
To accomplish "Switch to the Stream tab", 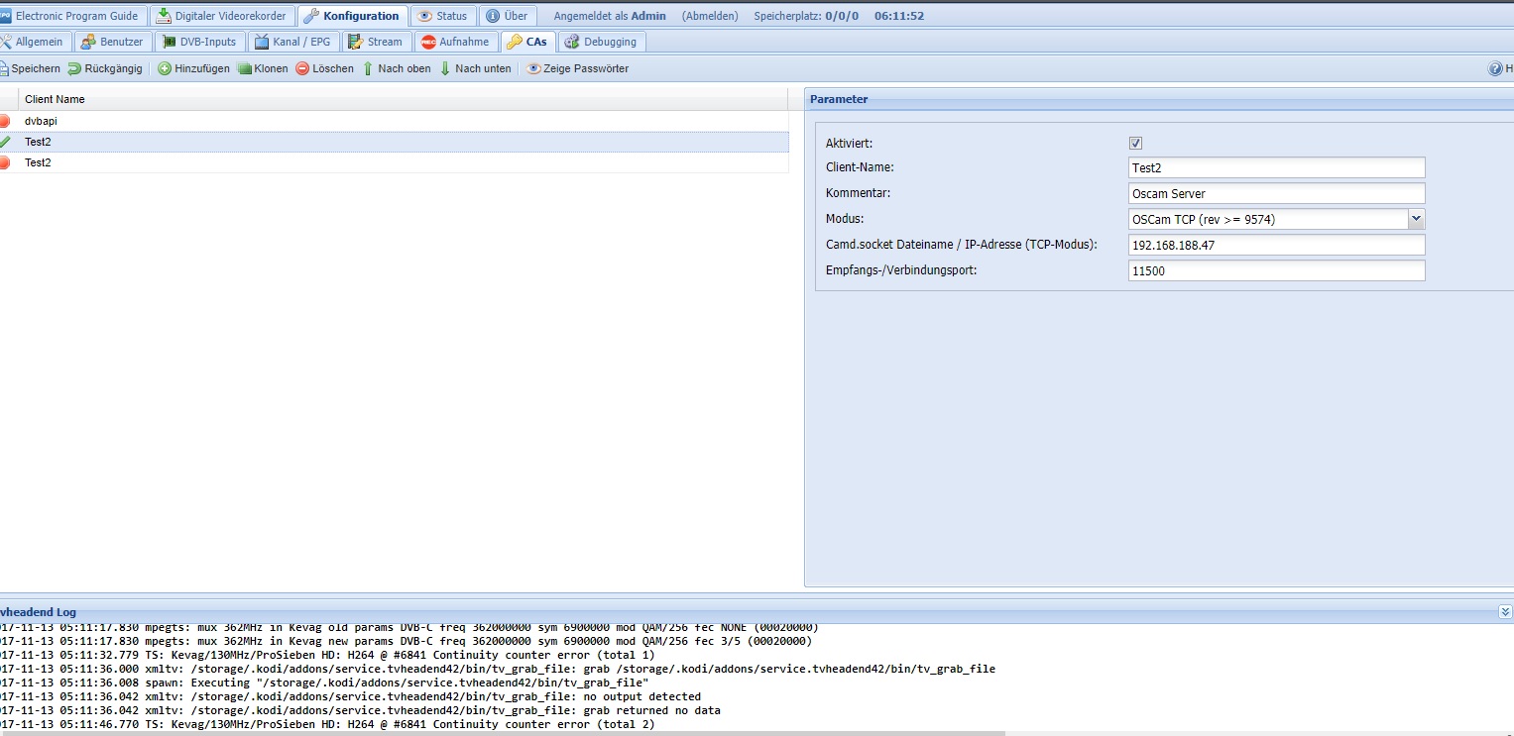I will point(376,42).
